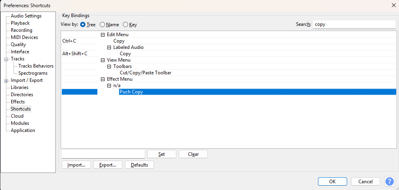Collapse the Toolbars tree node
This screenshot has height=190, width=399.
(109, 66)
